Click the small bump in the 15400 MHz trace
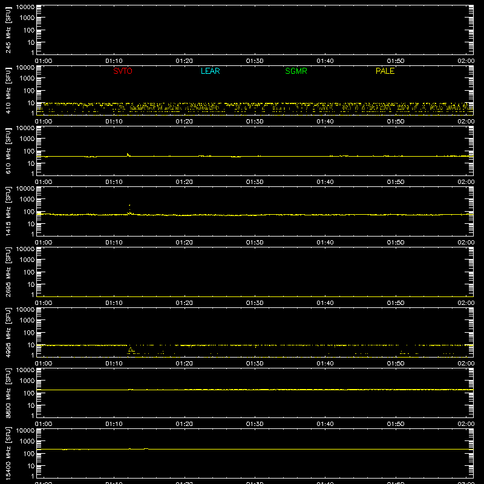The image size is (484, 484). (x=146, y=448)
